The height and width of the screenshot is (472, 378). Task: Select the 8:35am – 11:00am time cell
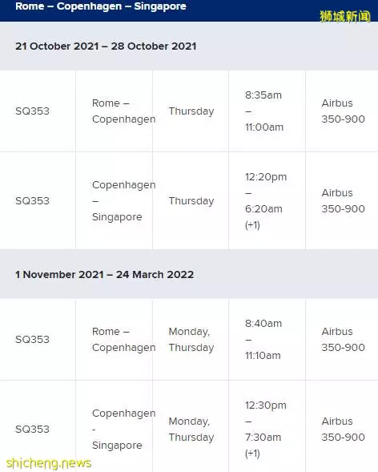(264, 111)
